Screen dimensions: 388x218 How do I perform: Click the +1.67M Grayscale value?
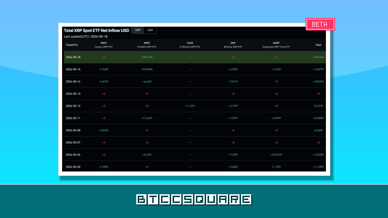click(276, 69)
